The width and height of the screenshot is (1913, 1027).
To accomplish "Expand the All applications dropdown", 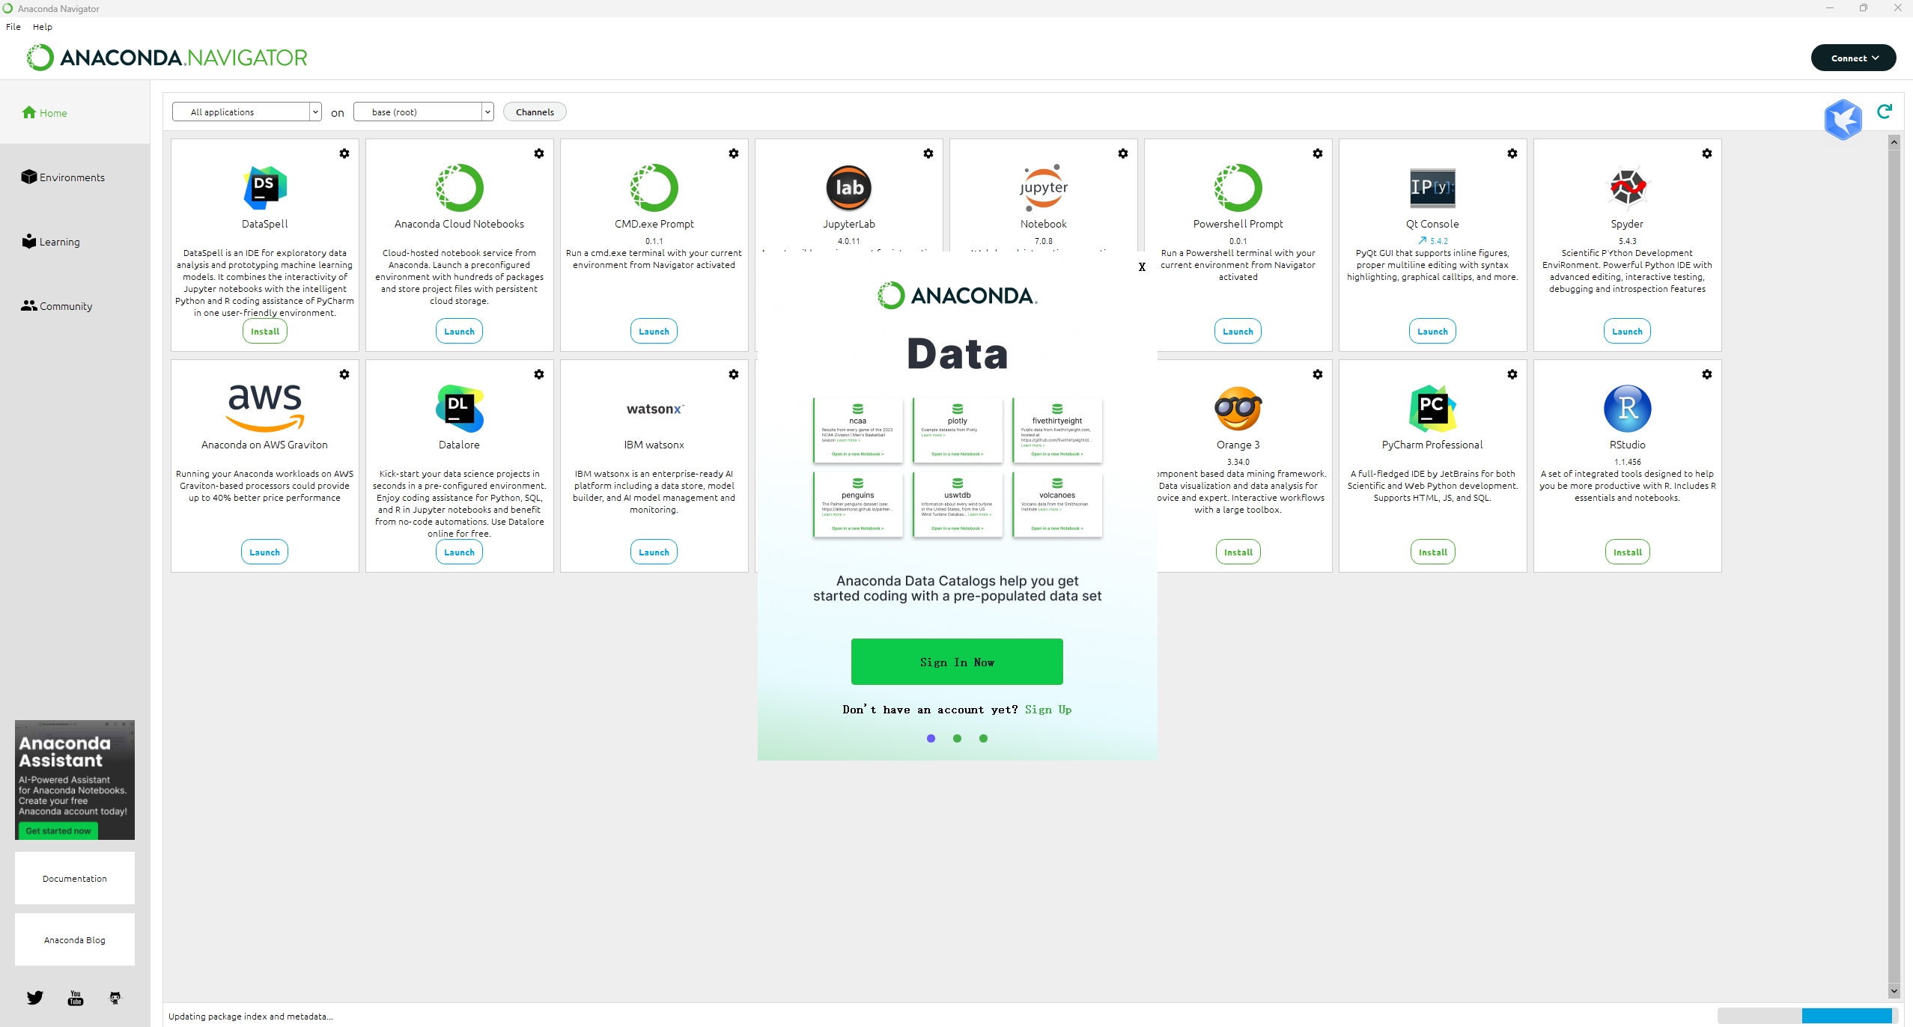I will pos(246,112).
